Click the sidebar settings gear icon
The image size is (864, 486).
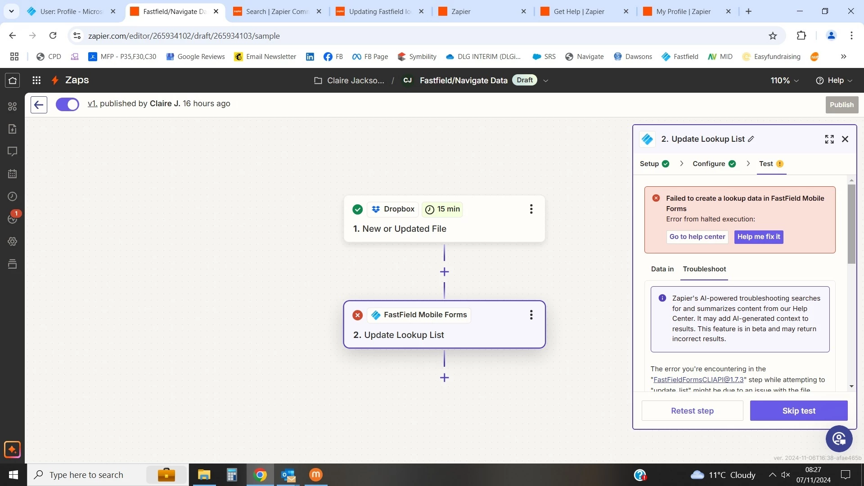(x=13, y=242)
